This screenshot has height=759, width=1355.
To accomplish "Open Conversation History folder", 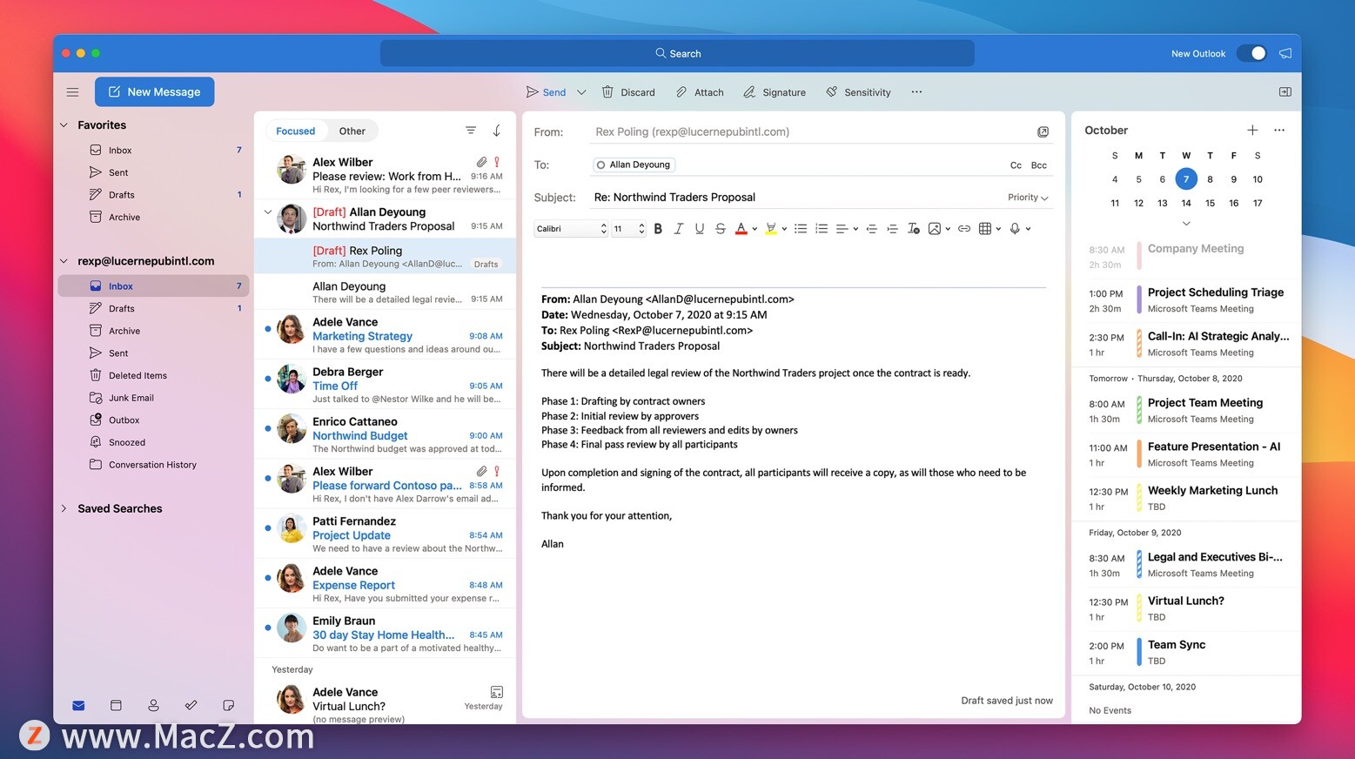I will pos(152,465).
